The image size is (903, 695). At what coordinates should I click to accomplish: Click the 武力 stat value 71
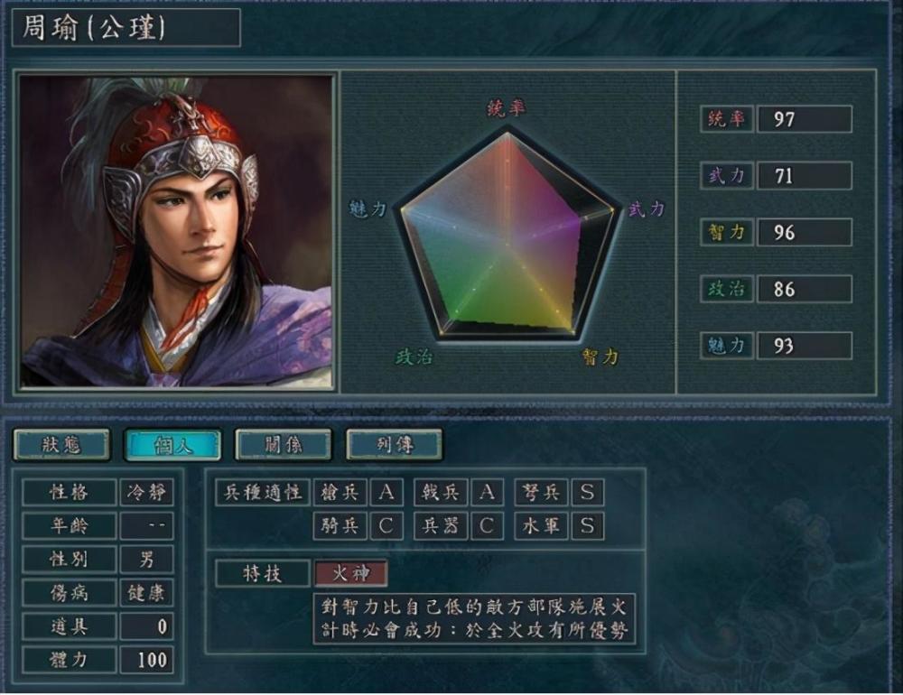click(x=804, y=176)
